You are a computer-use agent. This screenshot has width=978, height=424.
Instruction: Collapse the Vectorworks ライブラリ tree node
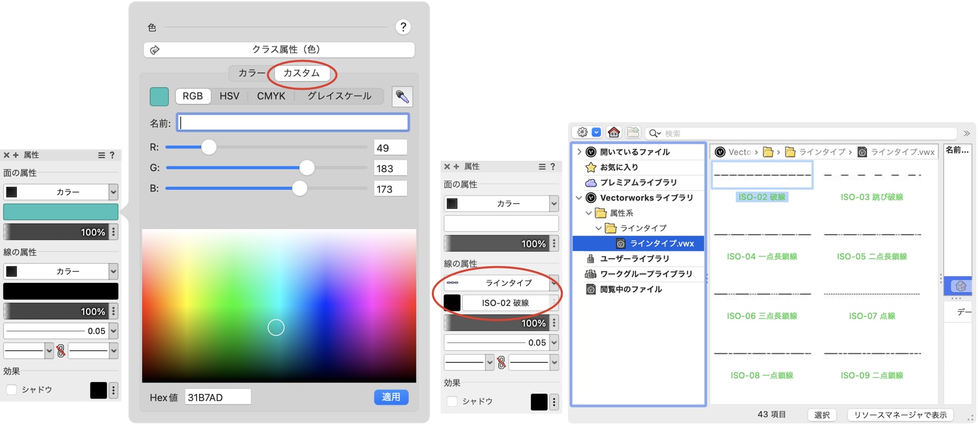(580, 198)
